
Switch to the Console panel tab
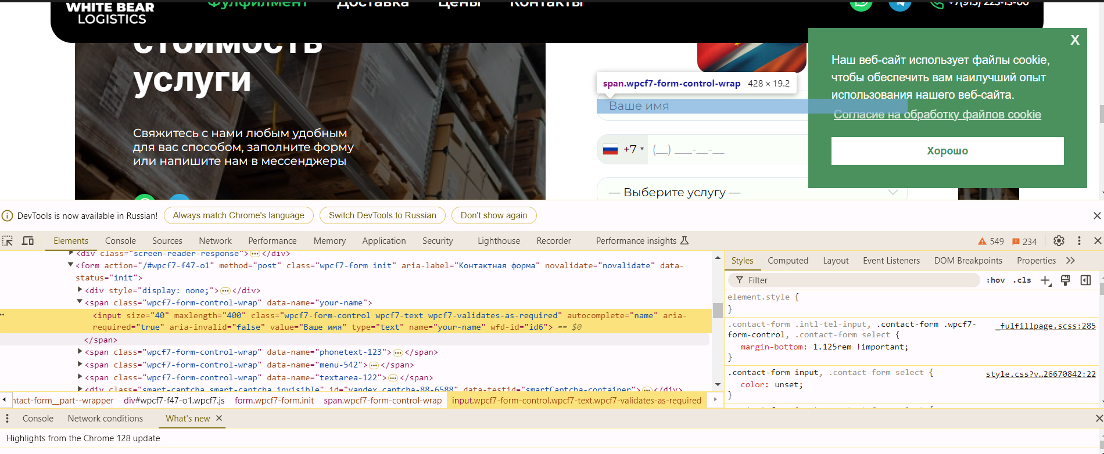(120, 241)
